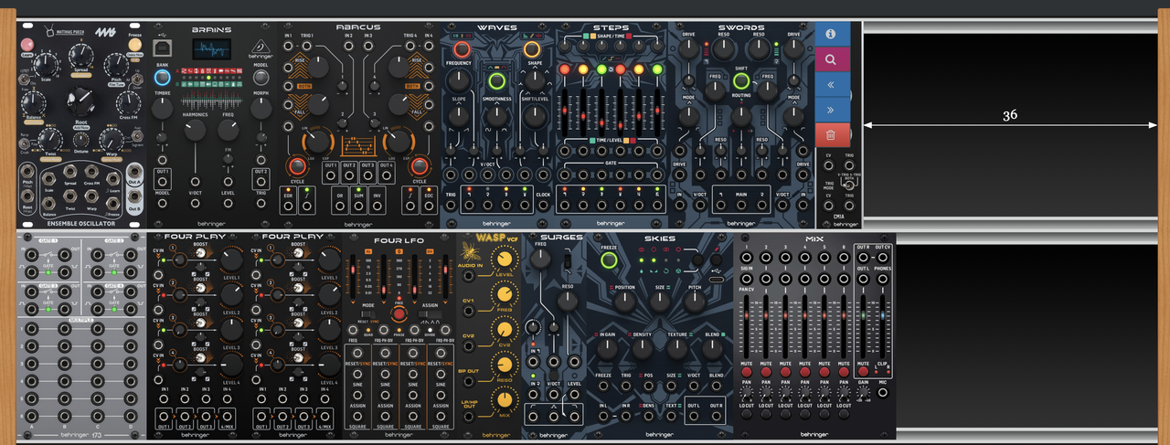Click the RESO knob on Surges
This screenshot has width=1170, height=445.
[x=568, y=302]
